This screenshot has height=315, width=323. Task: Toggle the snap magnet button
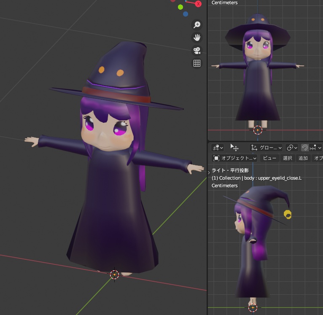304,148
